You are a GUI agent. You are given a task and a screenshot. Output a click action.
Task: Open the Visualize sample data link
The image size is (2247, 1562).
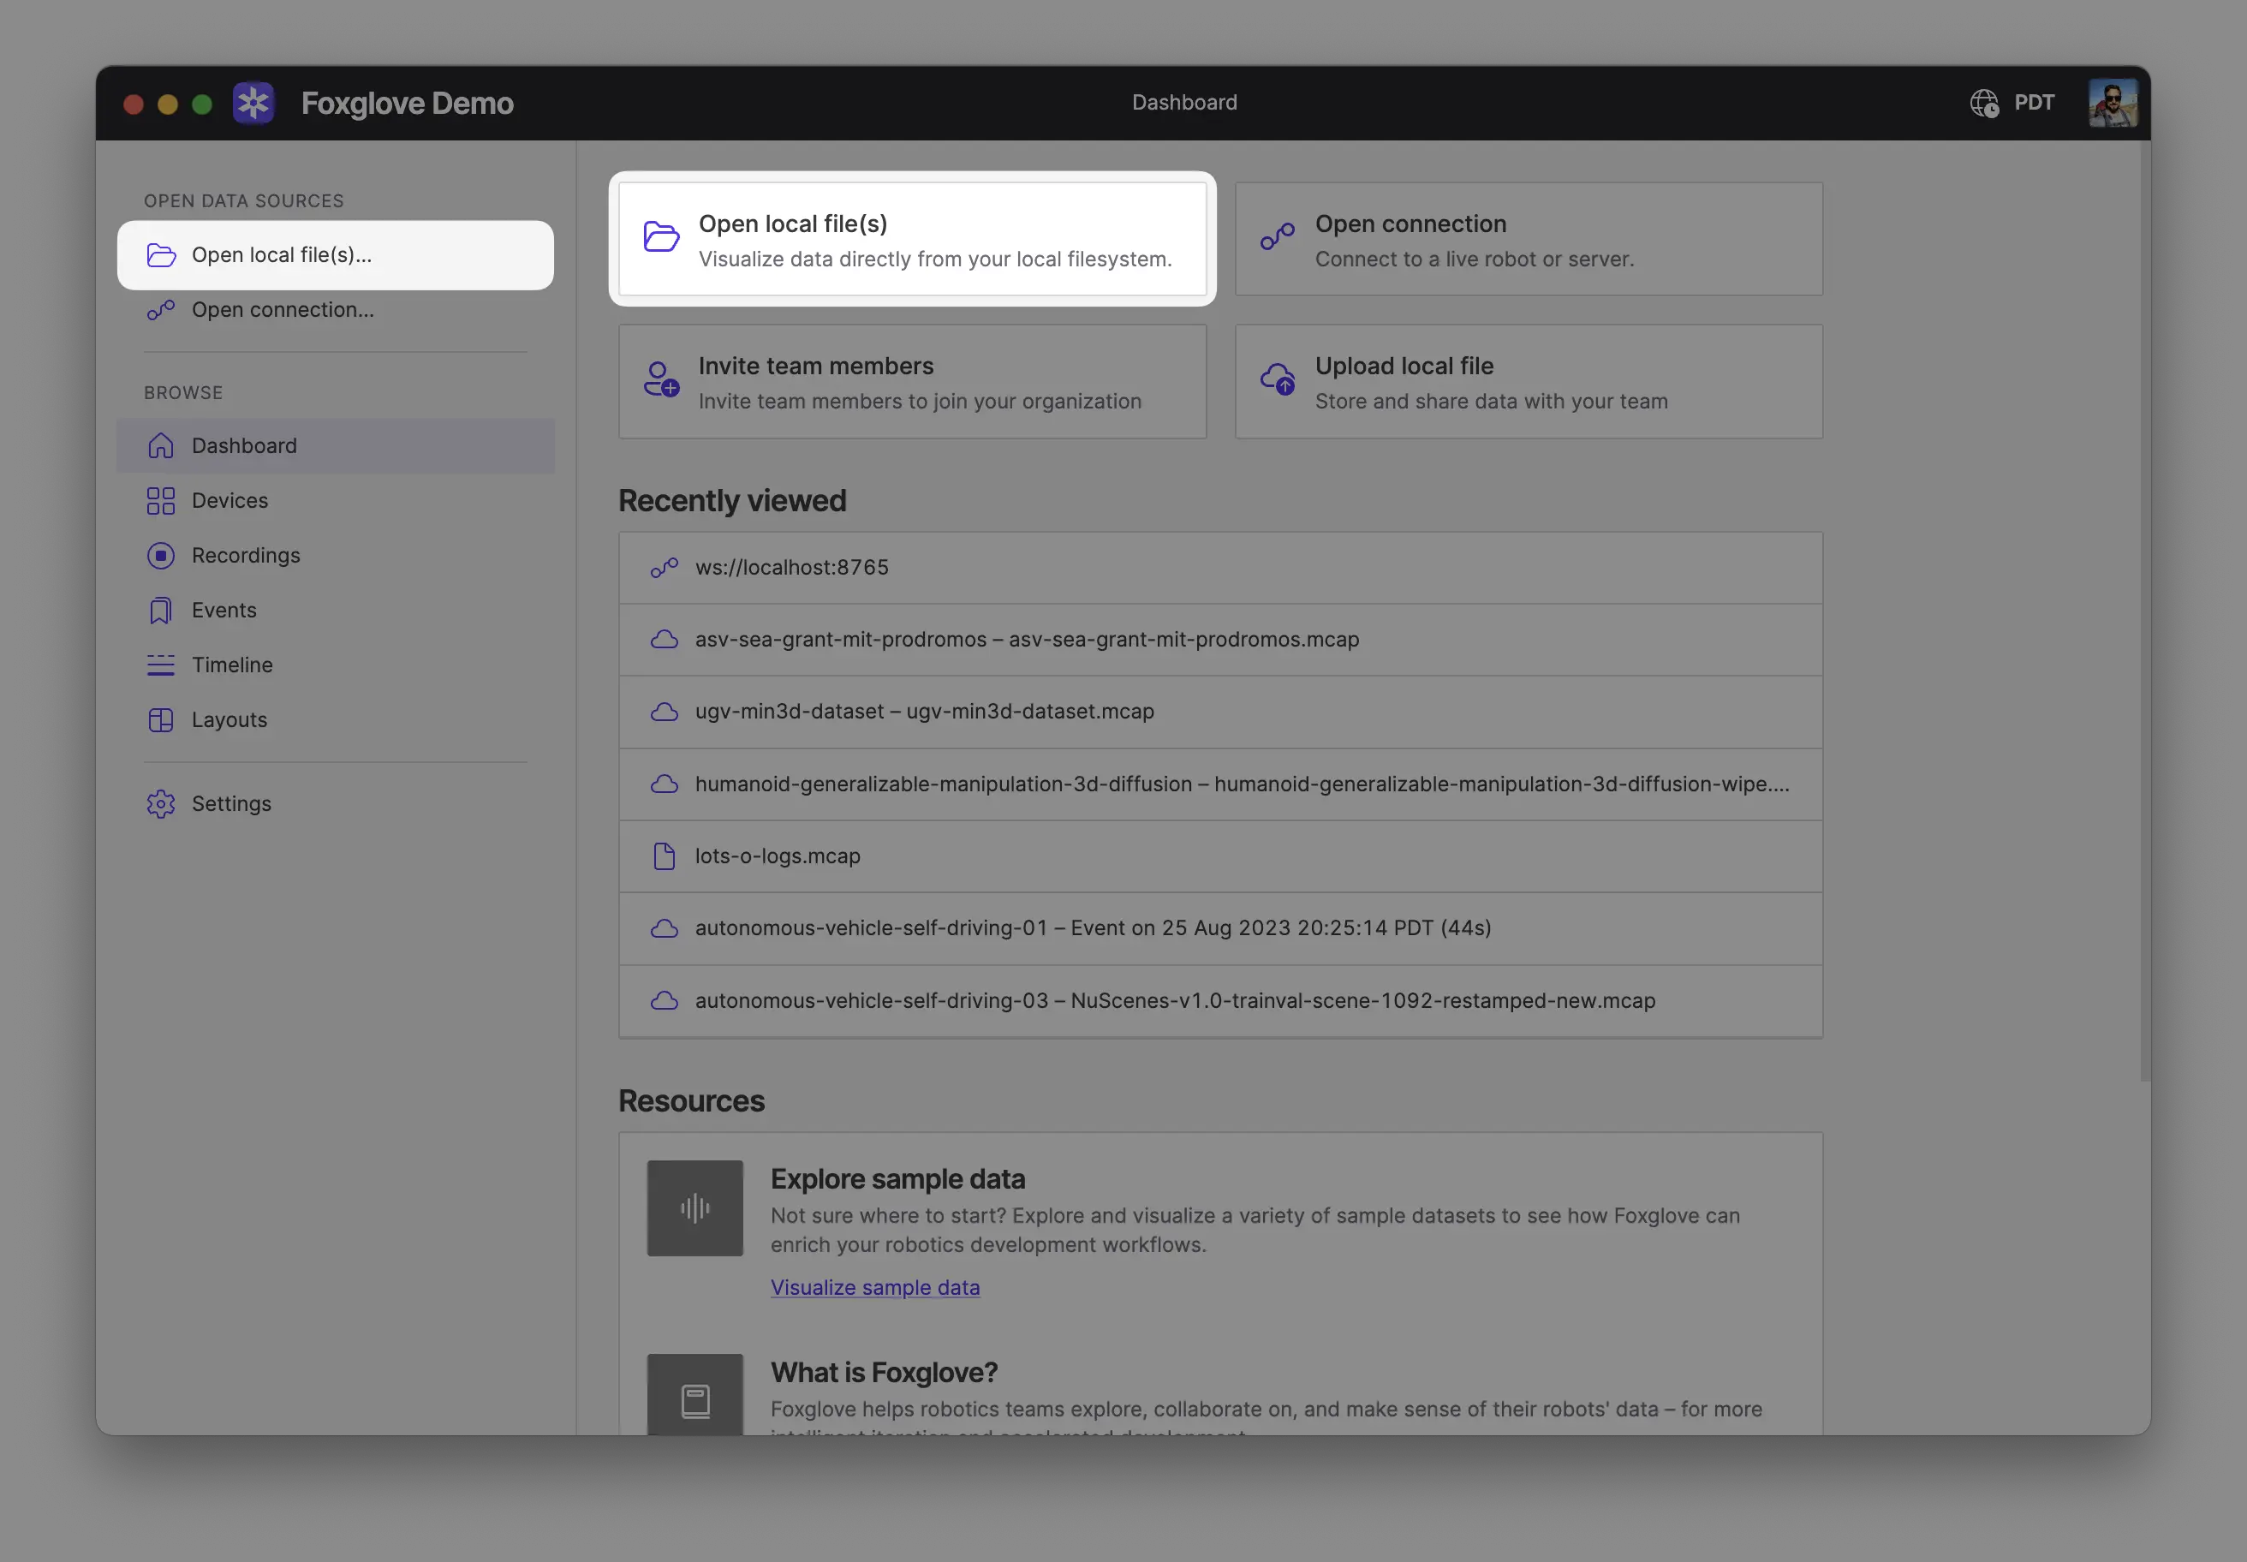click(x=875, y=1287)
